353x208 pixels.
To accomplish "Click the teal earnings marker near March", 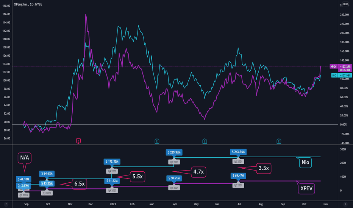I will pos(157,141).
